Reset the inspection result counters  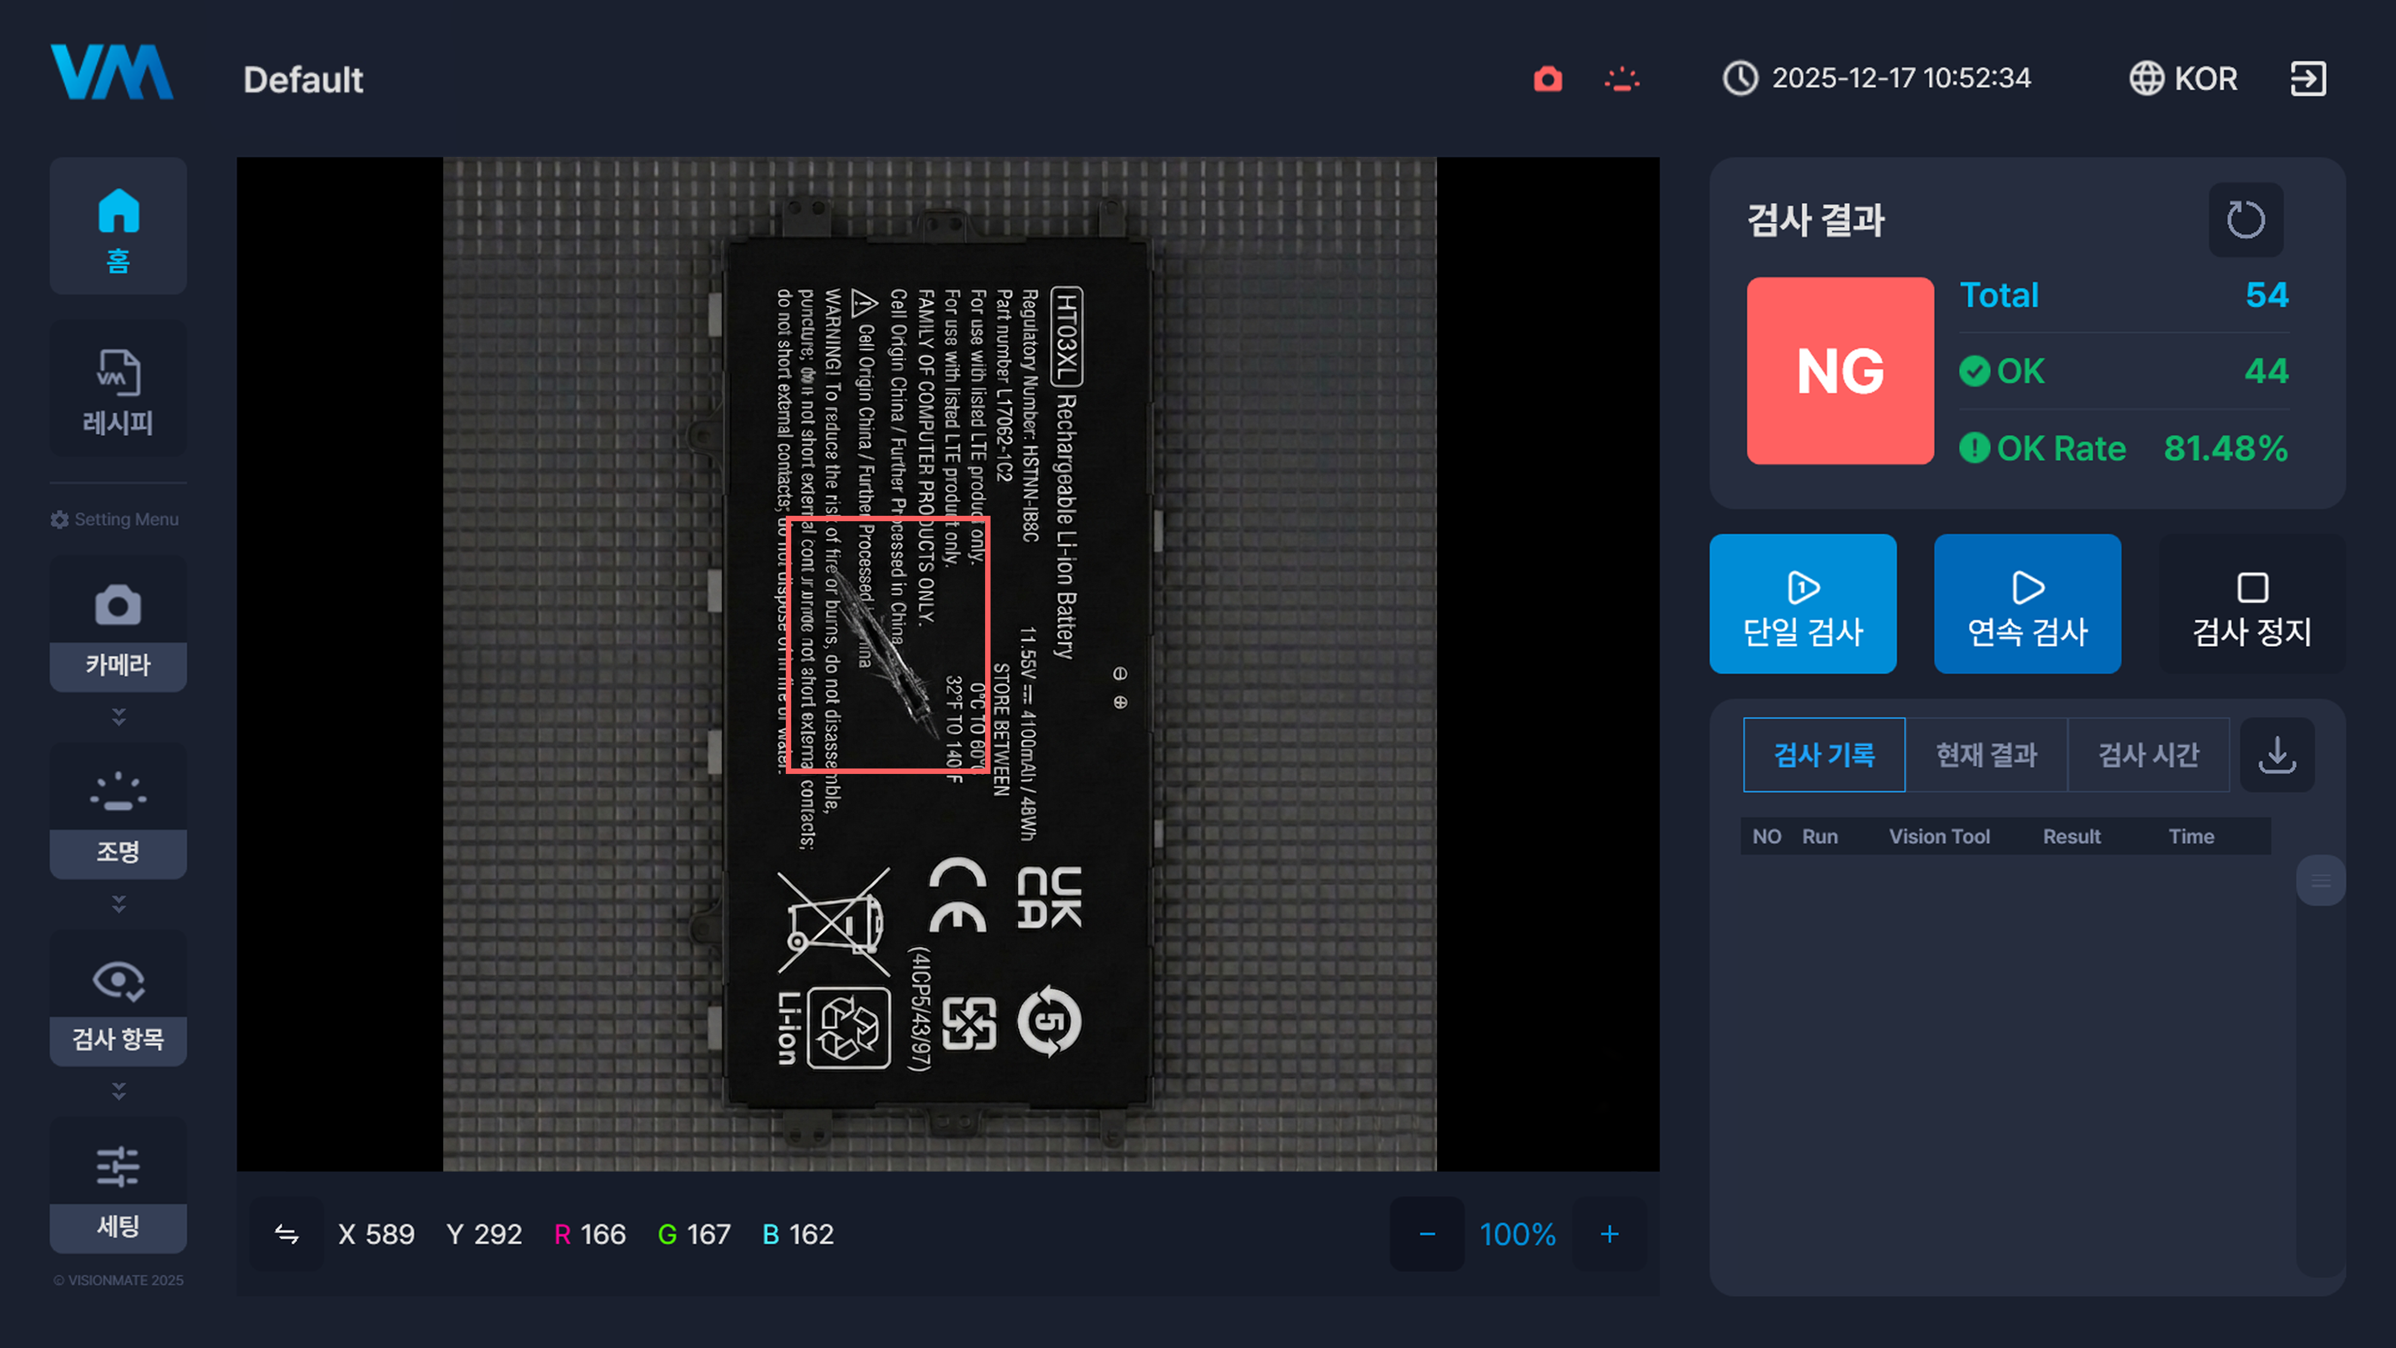2245,221
